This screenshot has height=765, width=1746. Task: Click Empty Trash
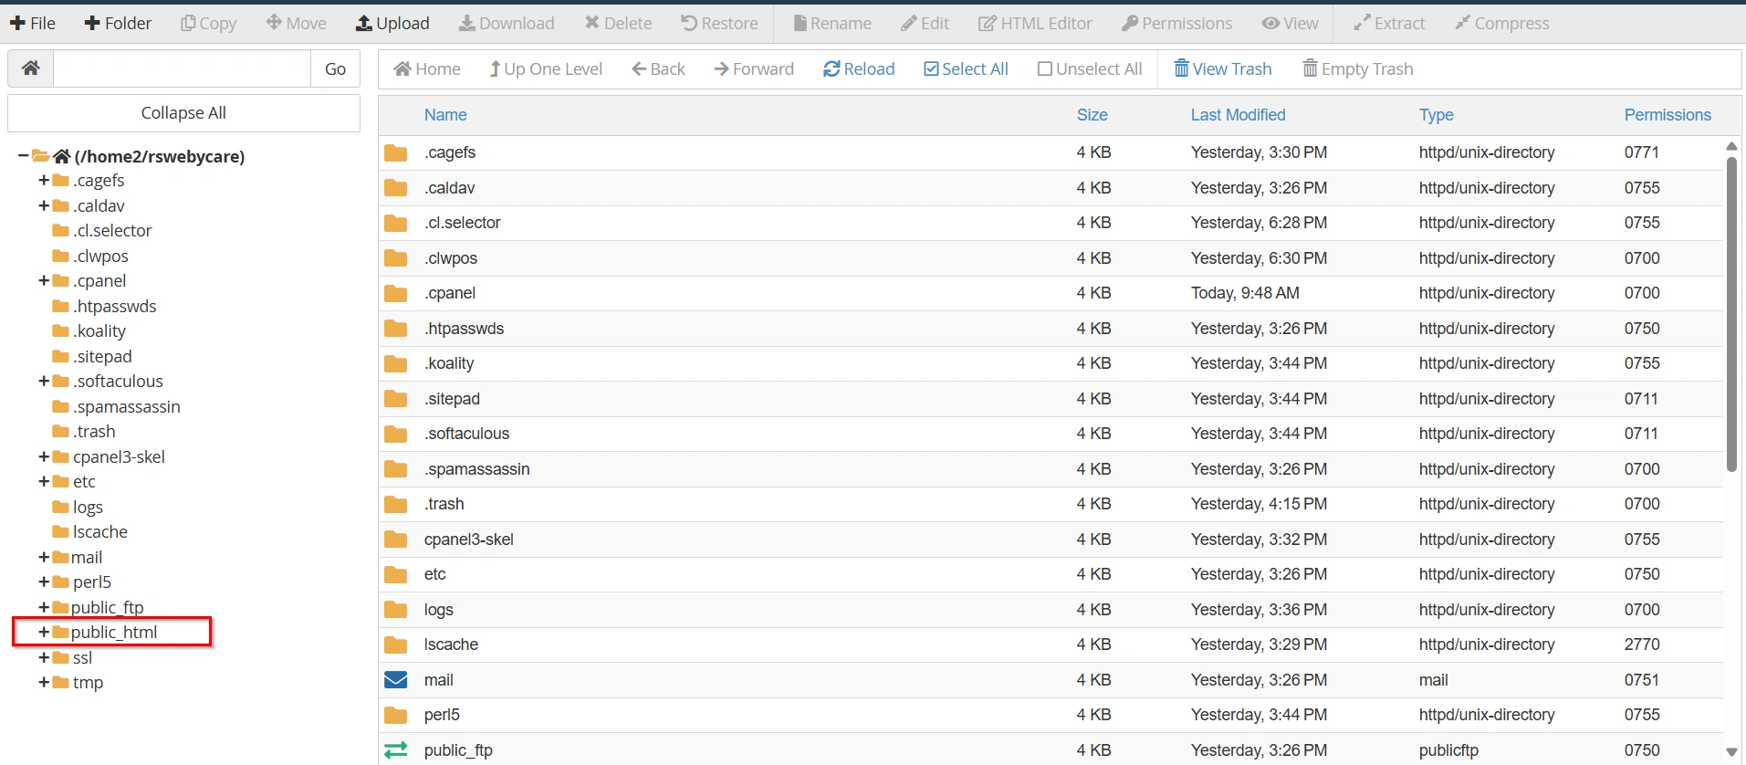1357,68
